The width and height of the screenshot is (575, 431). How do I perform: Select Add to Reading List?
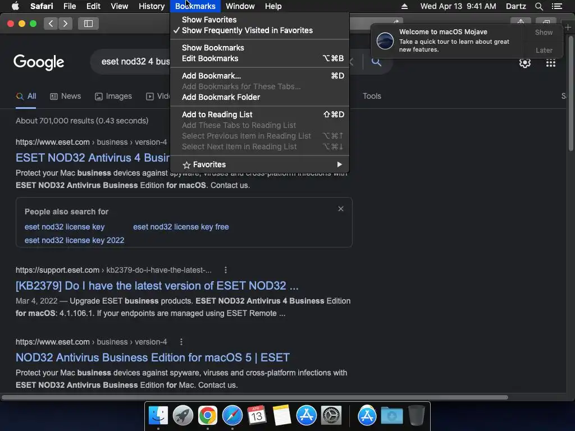coord(259,114)
